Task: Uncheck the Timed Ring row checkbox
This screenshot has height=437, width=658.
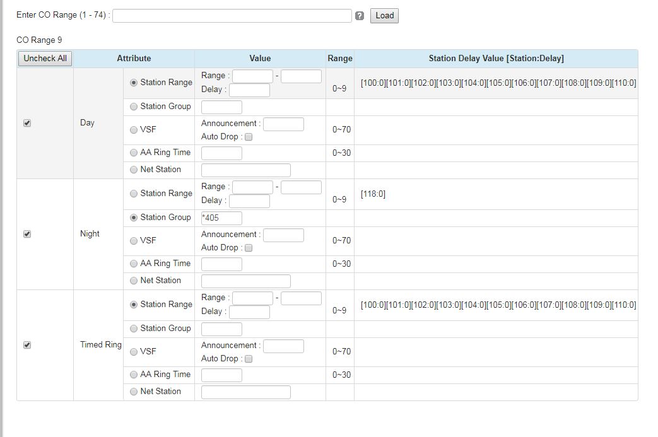Action: [26, 345]
